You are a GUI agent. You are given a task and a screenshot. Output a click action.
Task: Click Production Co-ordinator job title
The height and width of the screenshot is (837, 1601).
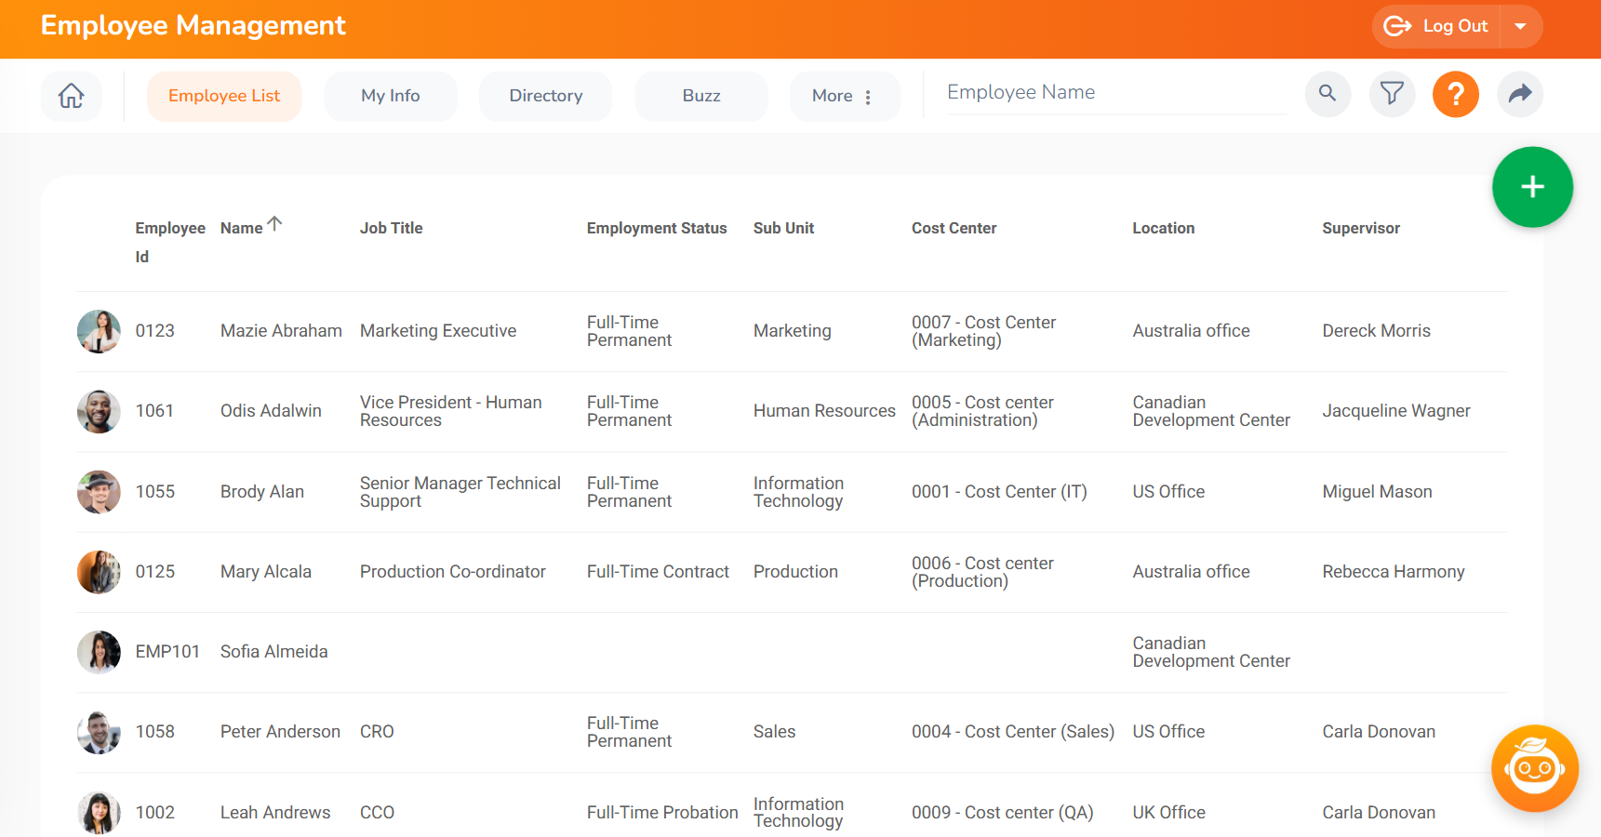(x=453, y=572)
